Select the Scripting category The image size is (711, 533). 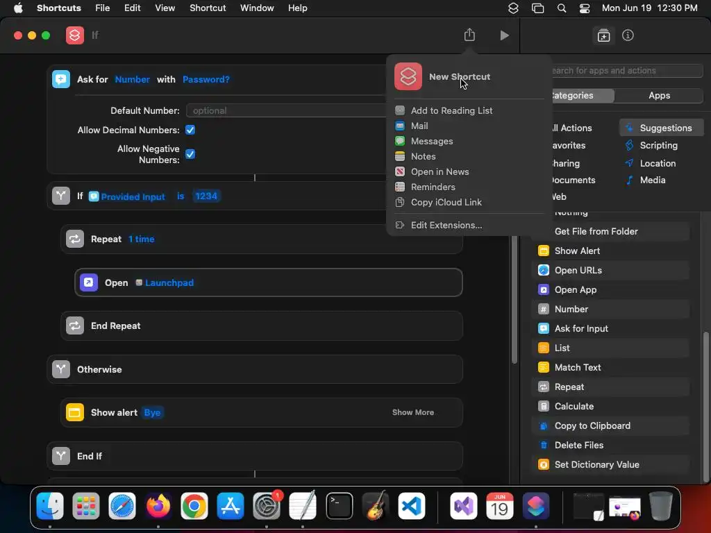[x=661, y=146]
